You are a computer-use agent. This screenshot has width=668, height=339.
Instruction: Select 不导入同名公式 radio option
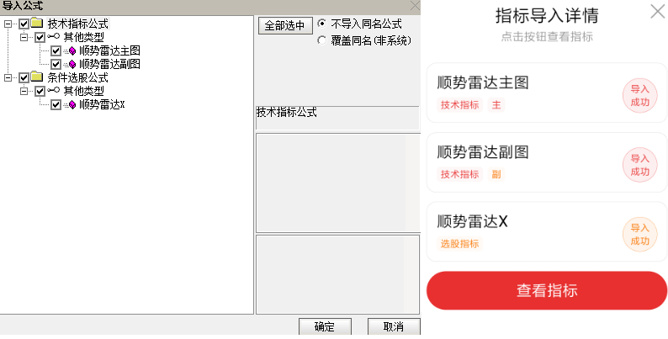322,24
